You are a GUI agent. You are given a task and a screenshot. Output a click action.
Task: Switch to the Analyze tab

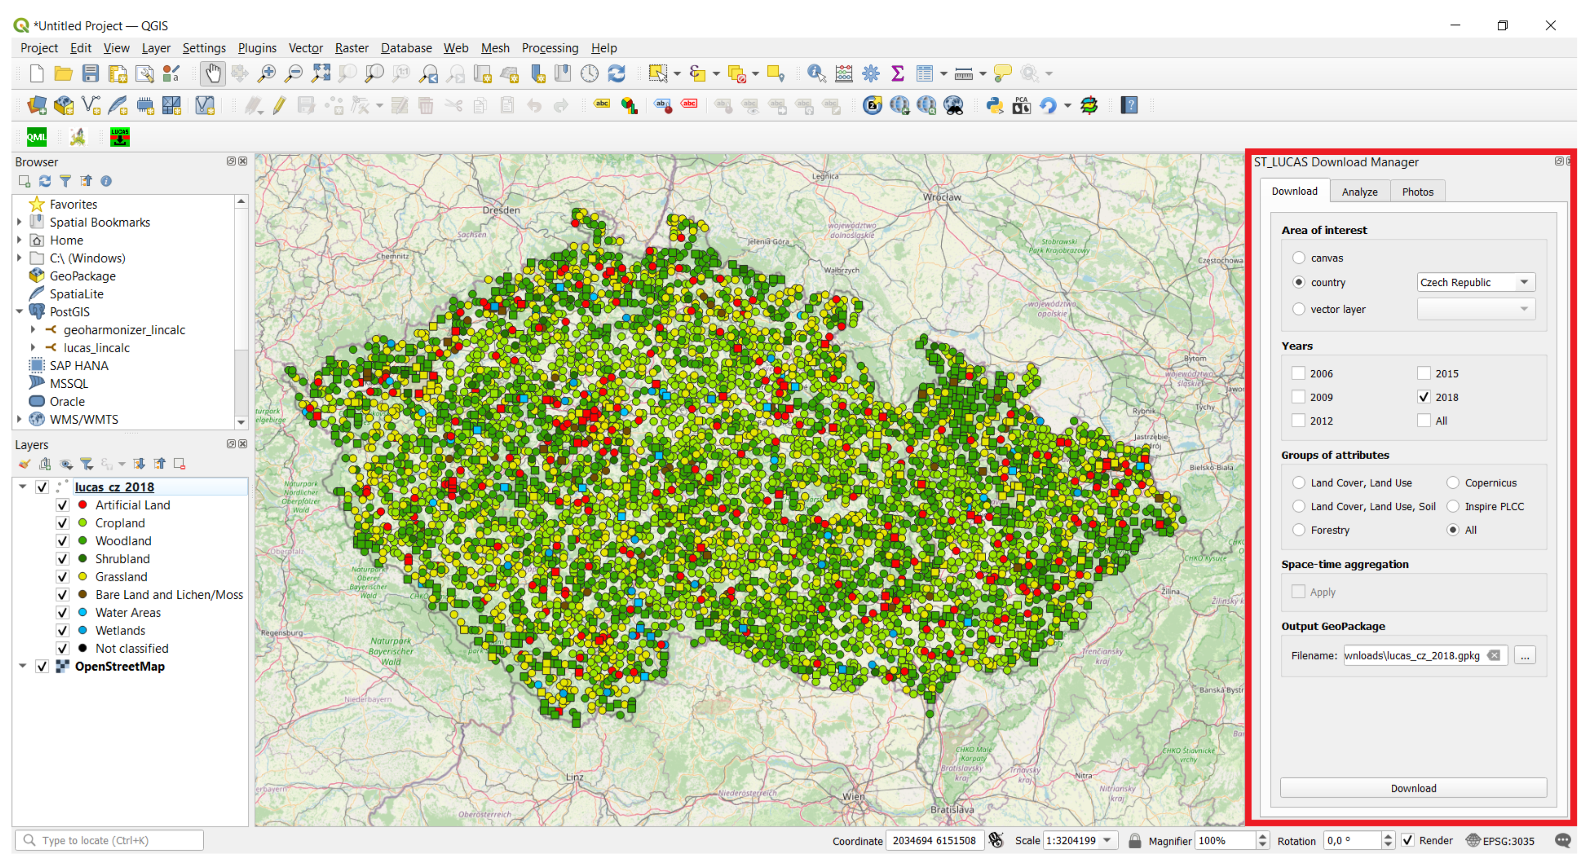[1359, 192]
